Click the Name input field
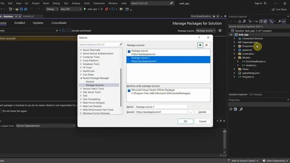 tap(161, 107)
